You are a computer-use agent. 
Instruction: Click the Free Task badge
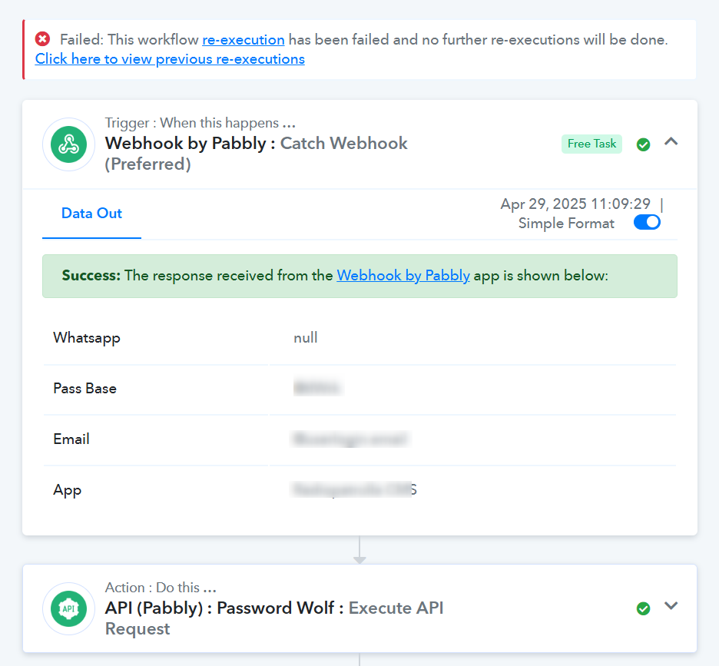click(591, 144)
